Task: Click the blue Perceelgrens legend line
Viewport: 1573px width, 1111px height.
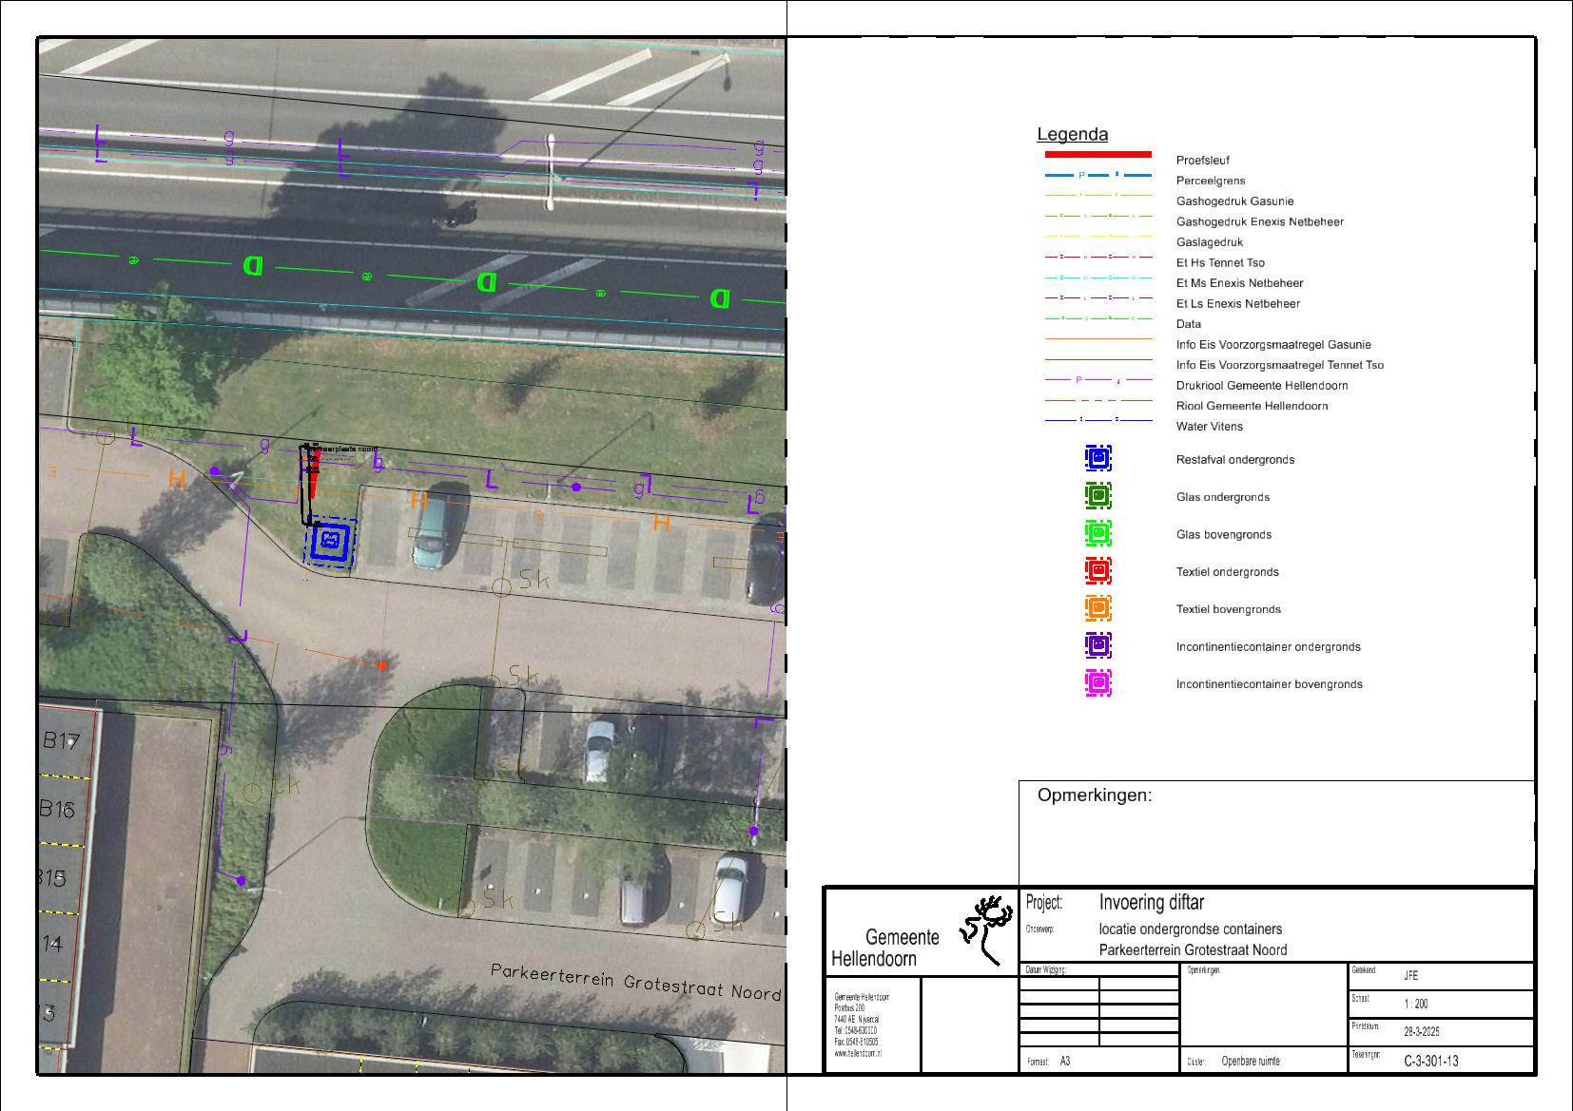Action: click(1097, 176)
